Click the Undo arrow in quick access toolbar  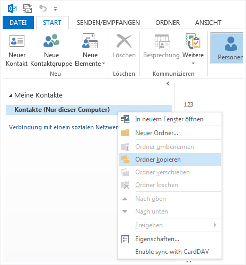(x=43, y=8)
